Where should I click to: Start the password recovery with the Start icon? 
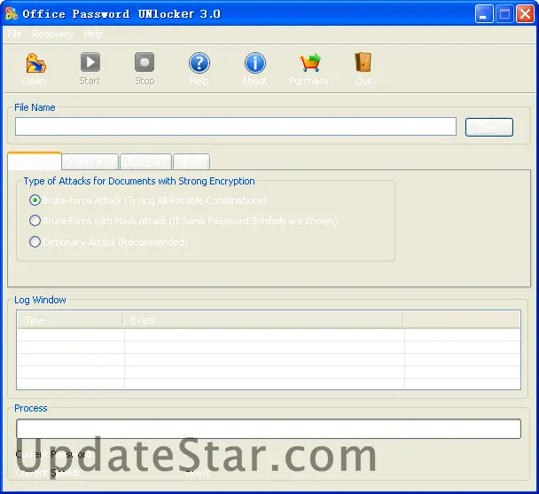90,62
